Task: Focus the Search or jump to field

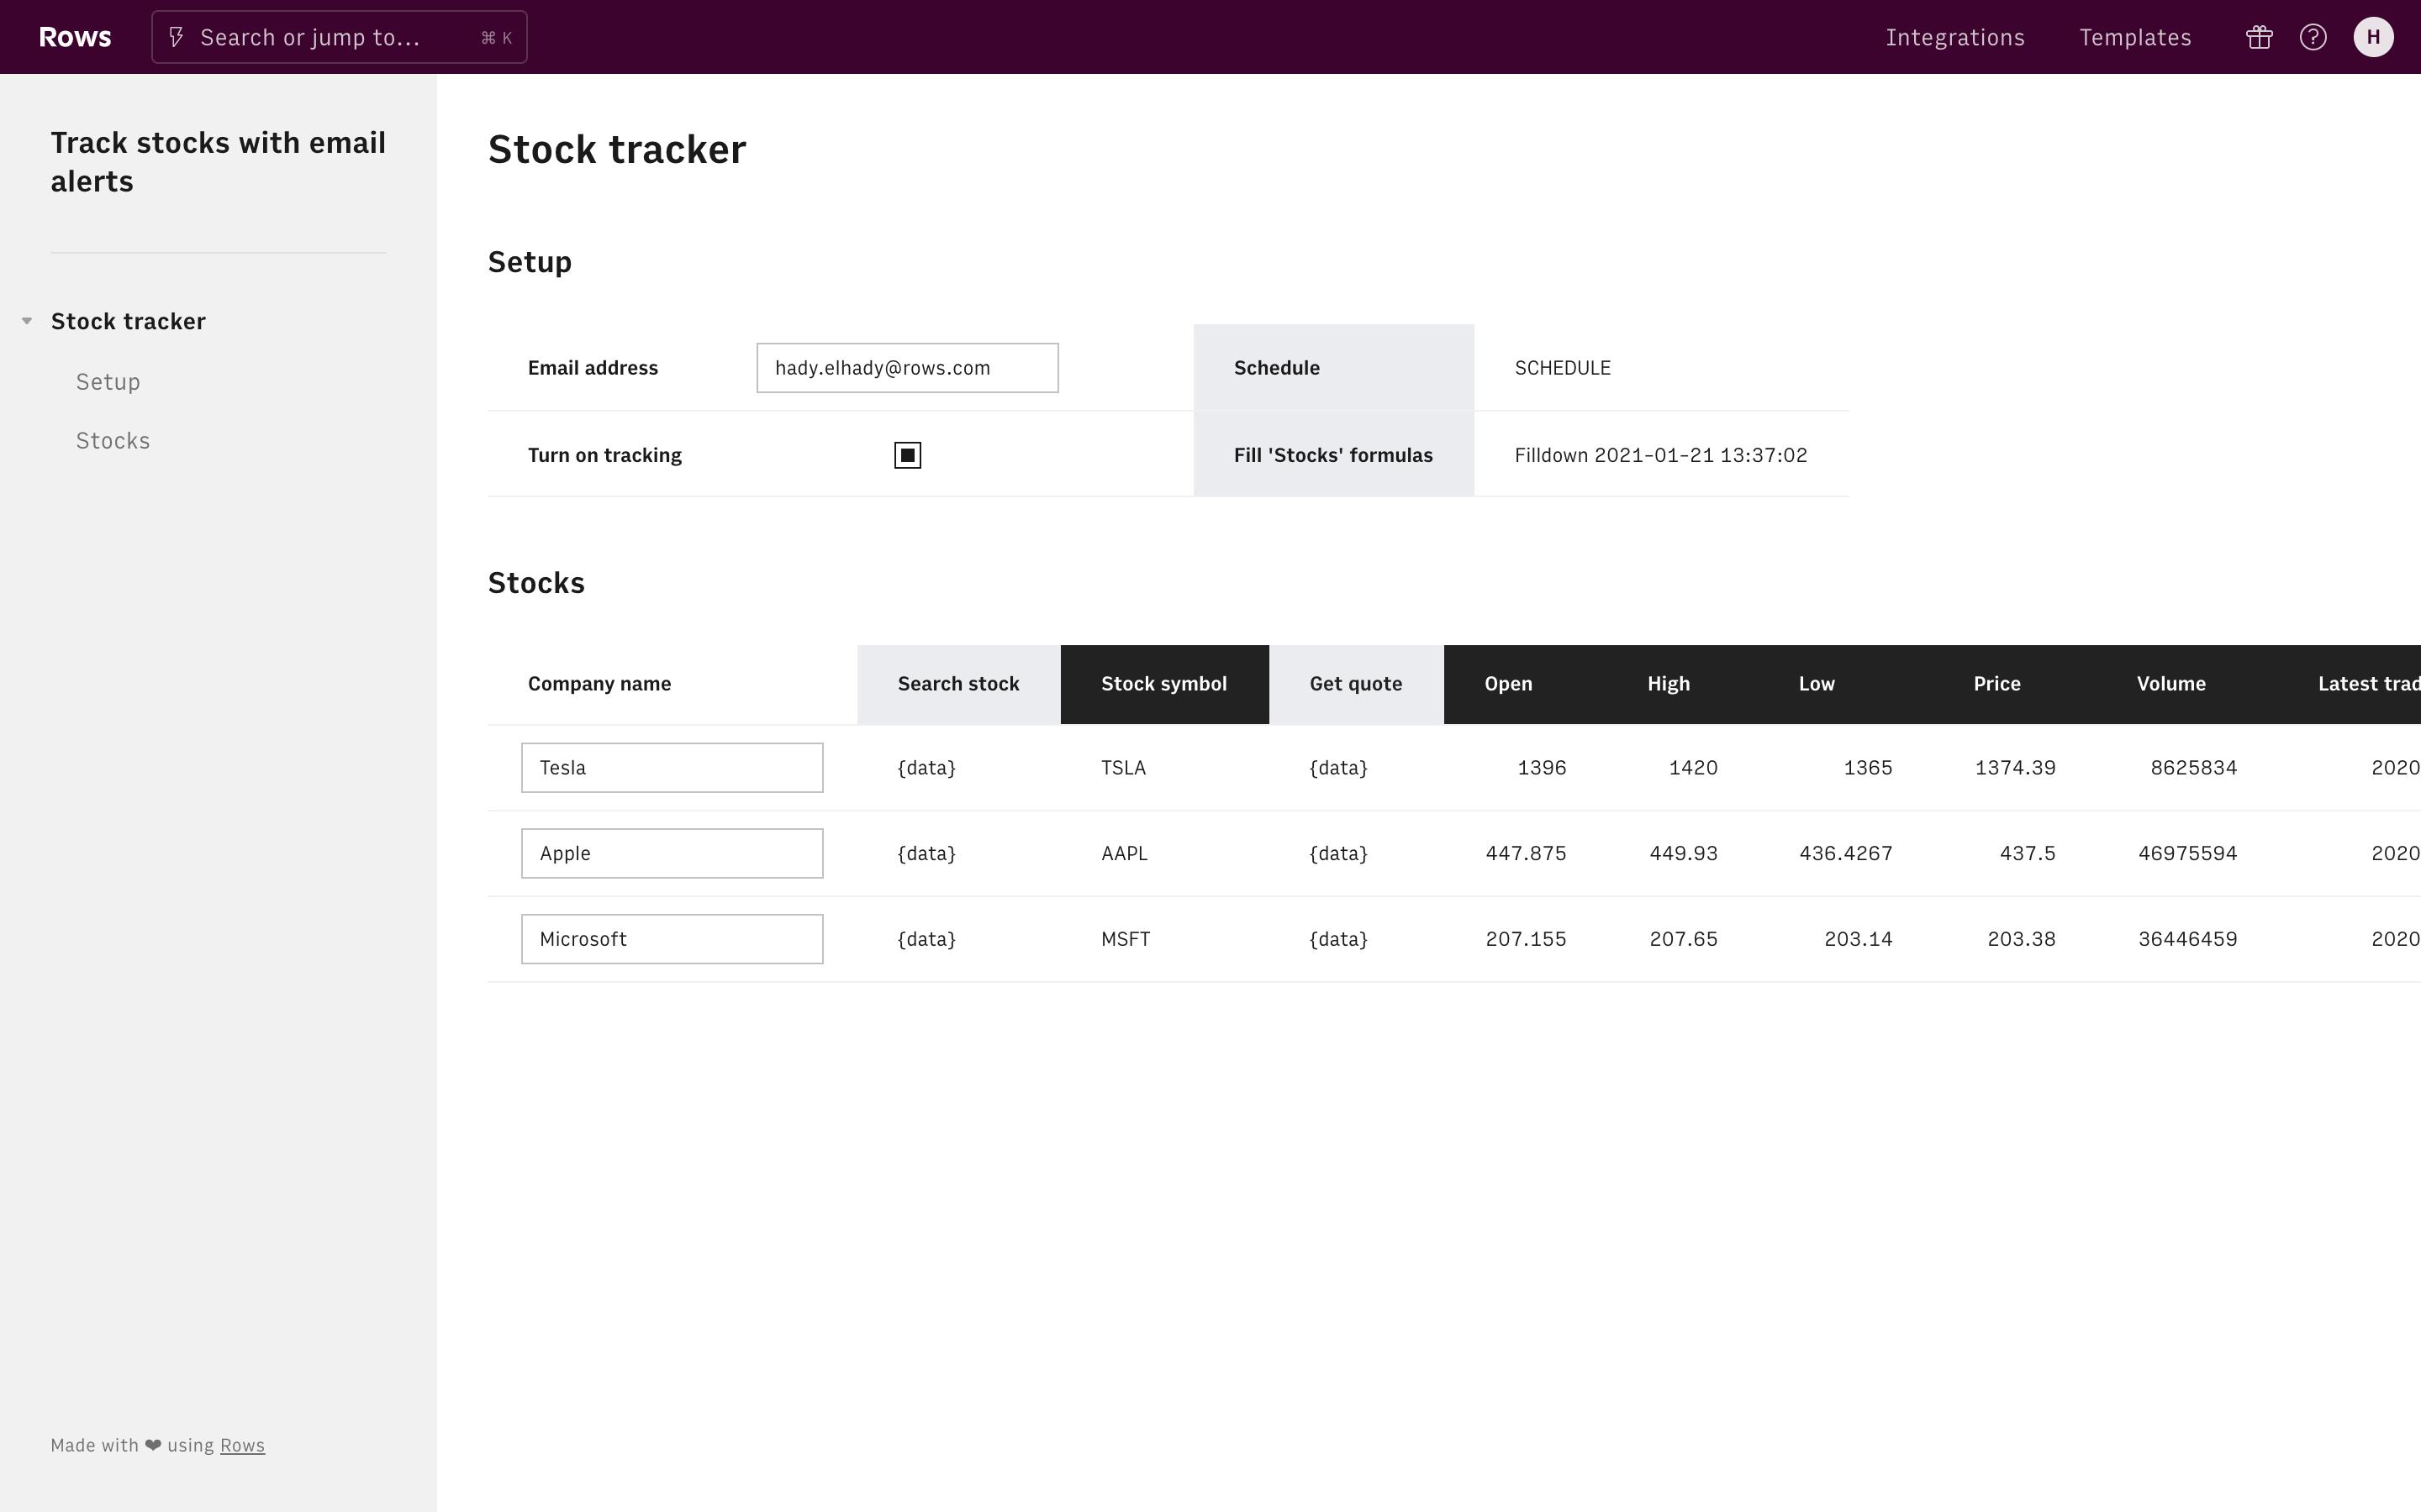Action: coord(339,37)
